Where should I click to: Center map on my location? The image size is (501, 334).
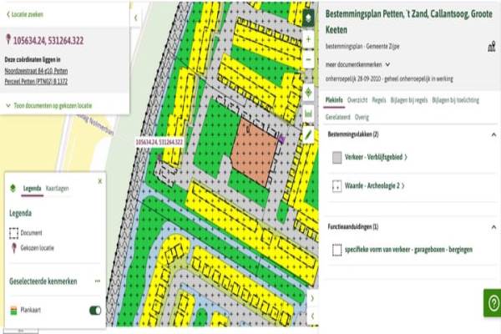click(x=308, y=92)
